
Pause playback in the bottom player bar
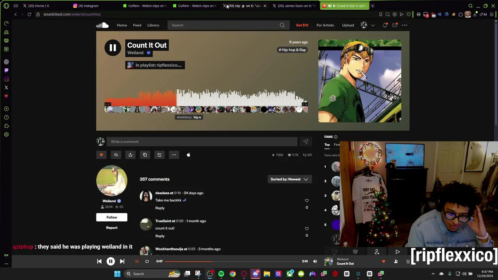(x=110, y=261)
